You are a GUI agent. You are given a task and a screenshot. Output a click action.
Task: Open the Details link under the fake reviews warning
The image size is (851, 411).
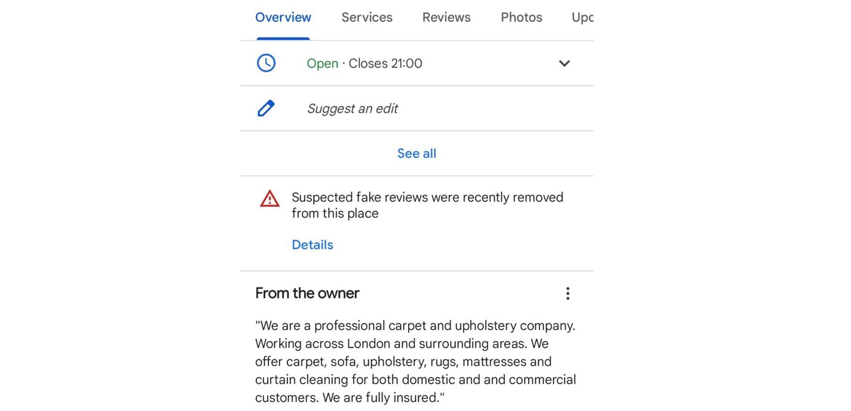312,245
